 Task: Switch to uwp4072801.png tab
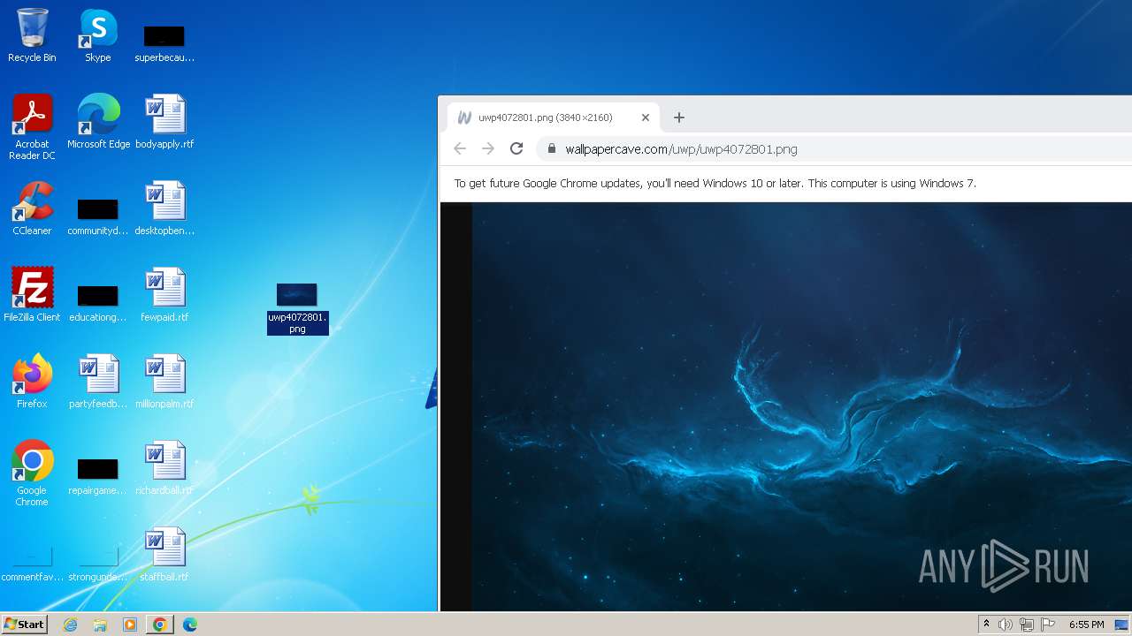pyautogui.click(x=554, y=117)
